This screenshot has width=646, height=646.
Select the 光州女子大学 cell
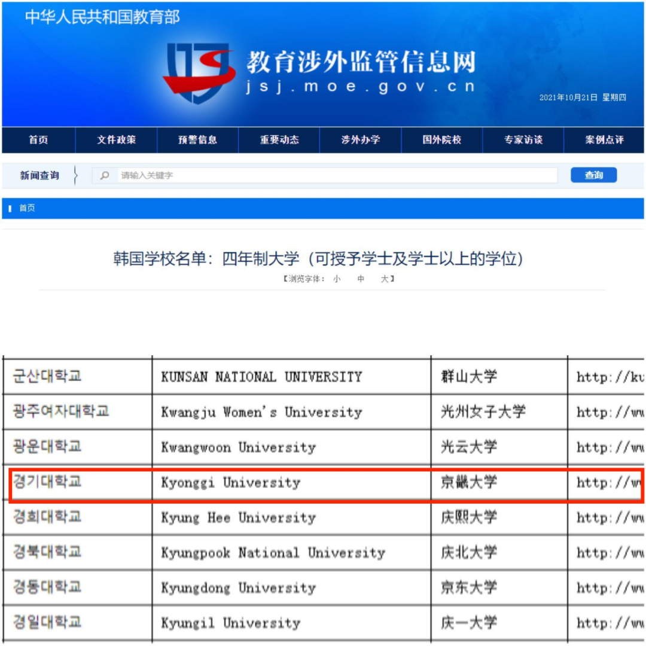(x=499, y=412)
